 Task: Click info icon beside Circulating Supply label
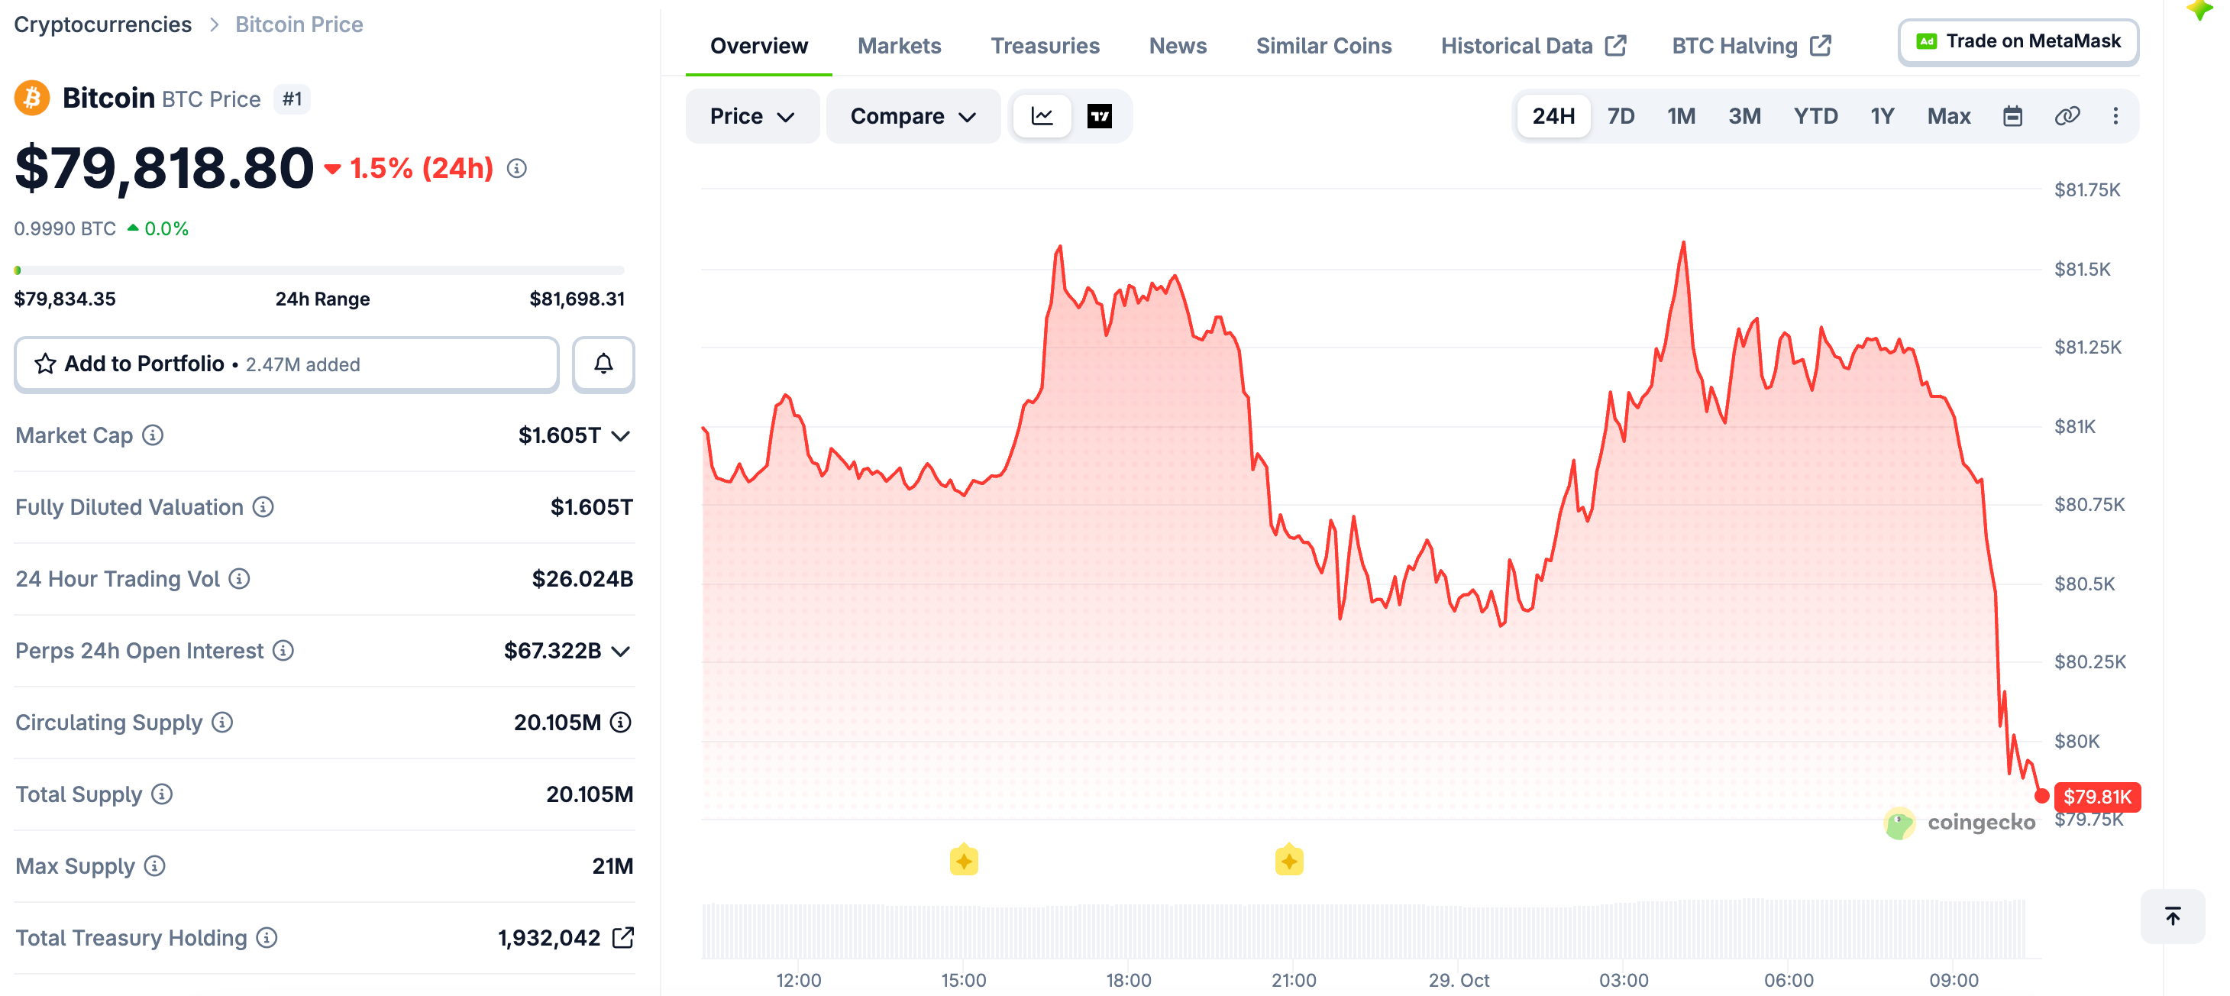(x=222, y=723)
